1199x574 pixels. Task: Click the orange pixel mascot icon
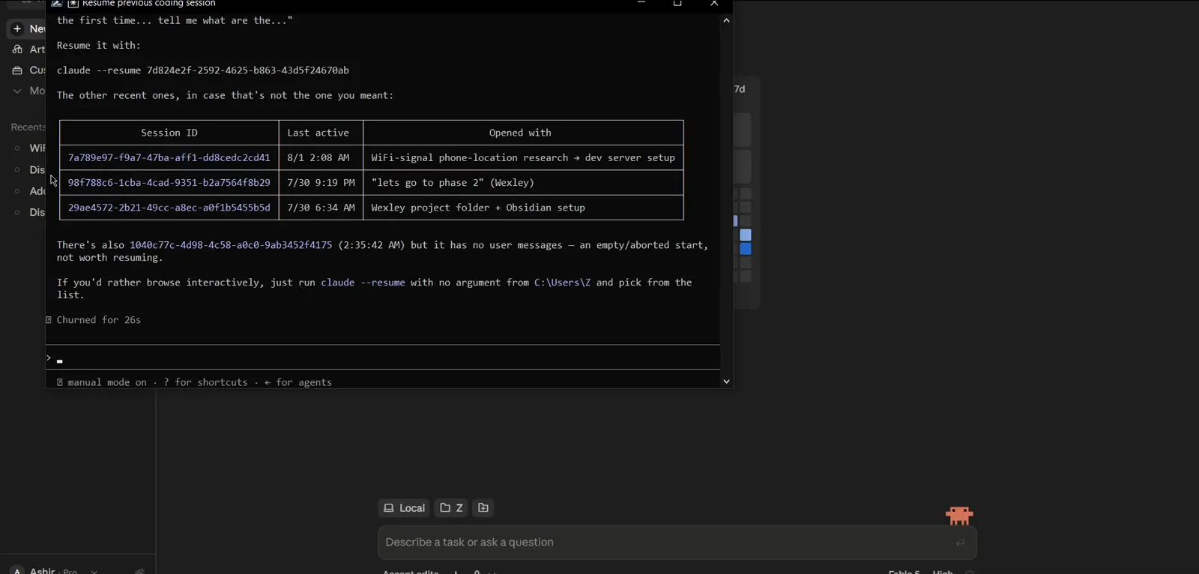point(959,516)
